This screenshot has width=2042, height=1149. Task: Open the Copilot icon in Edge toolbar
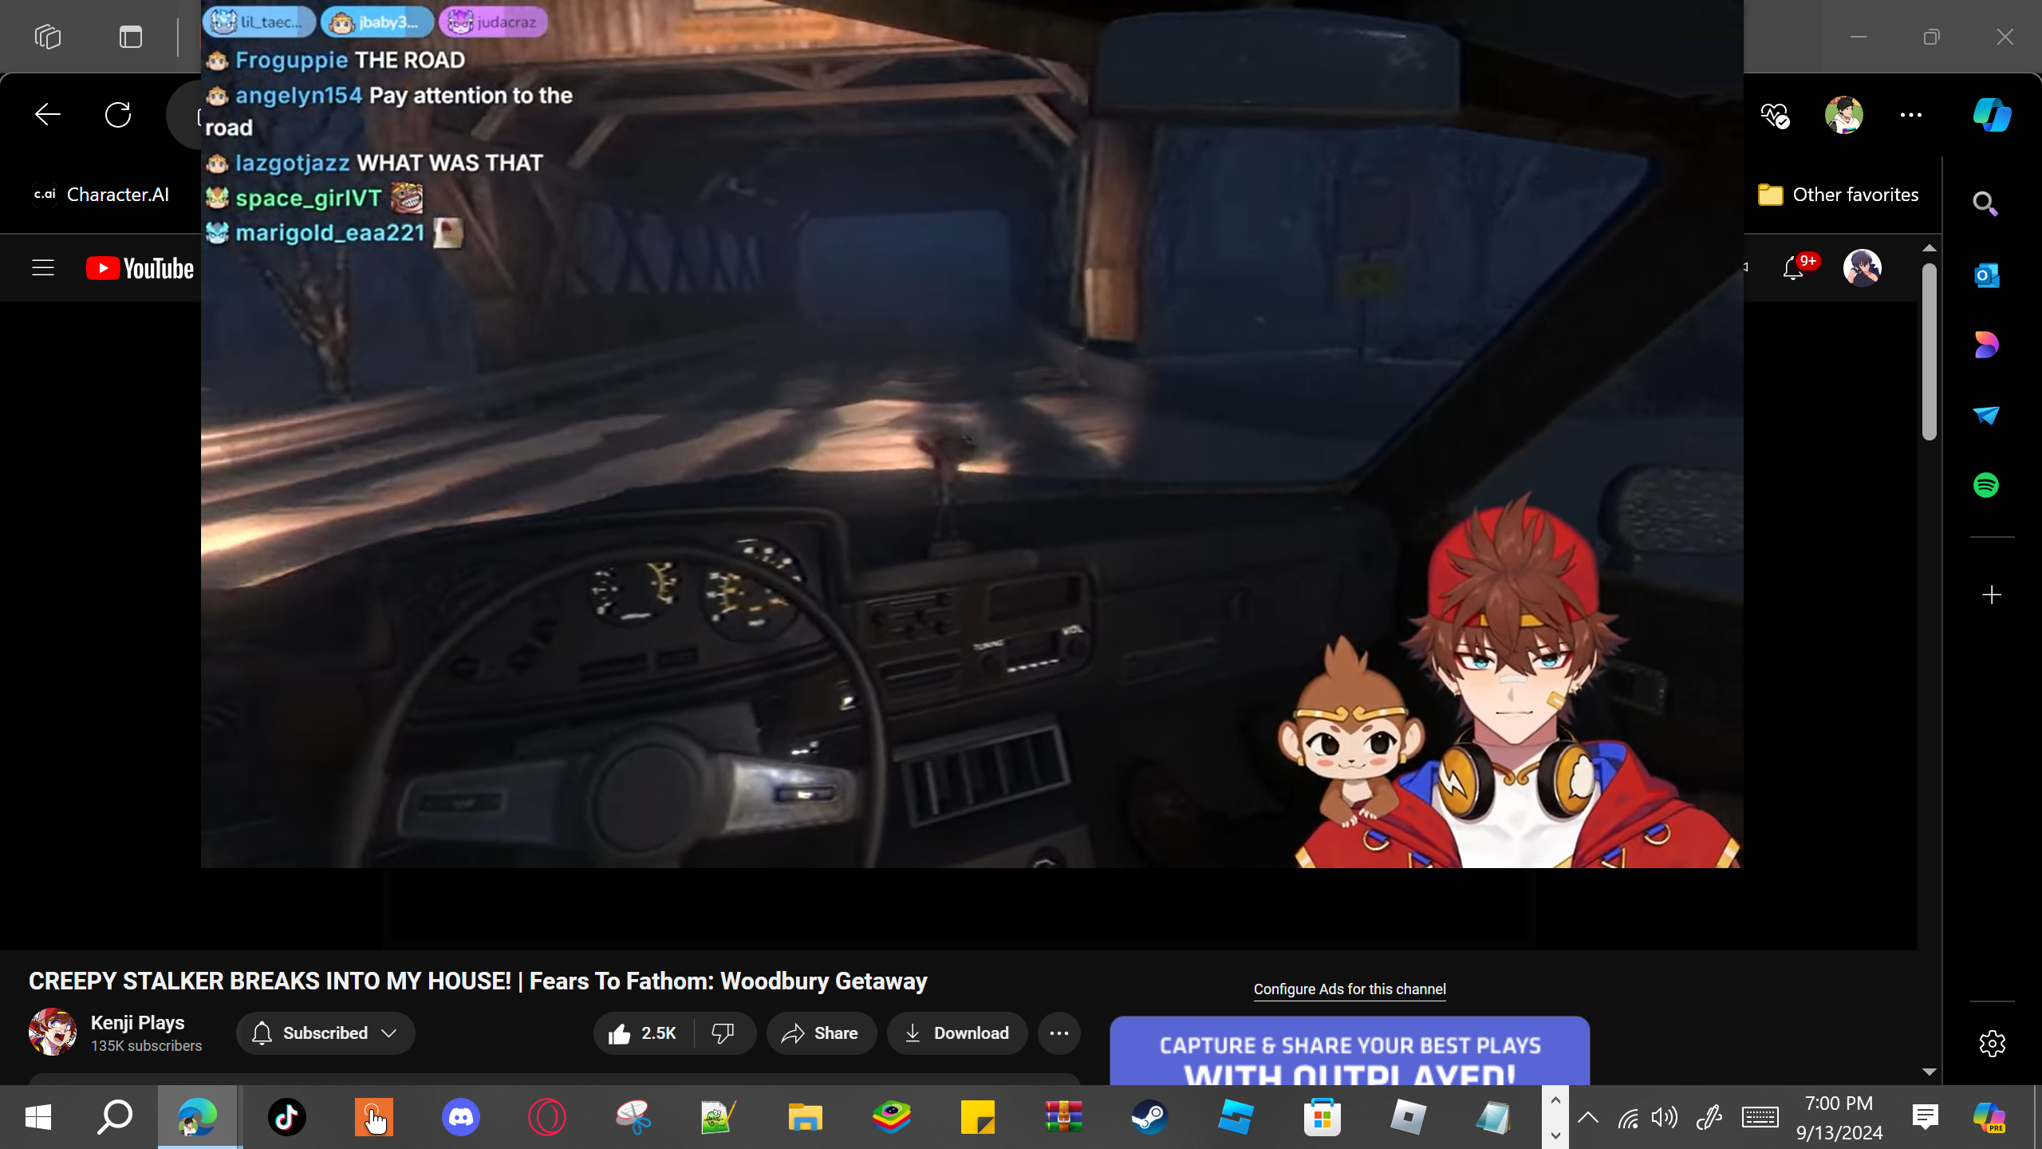[1992, 115]
